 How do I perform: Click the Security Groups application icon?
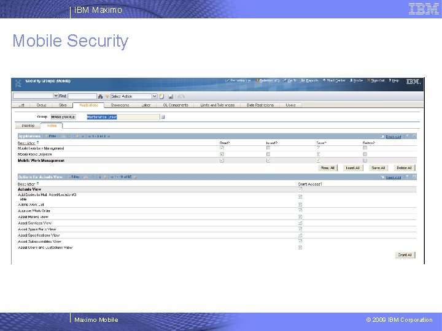(x=18, y=83)
